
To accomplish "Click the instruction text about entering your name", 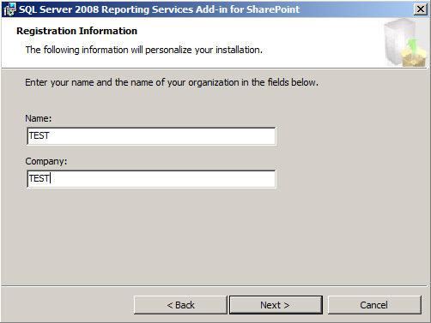I will (x=172, y=82).
